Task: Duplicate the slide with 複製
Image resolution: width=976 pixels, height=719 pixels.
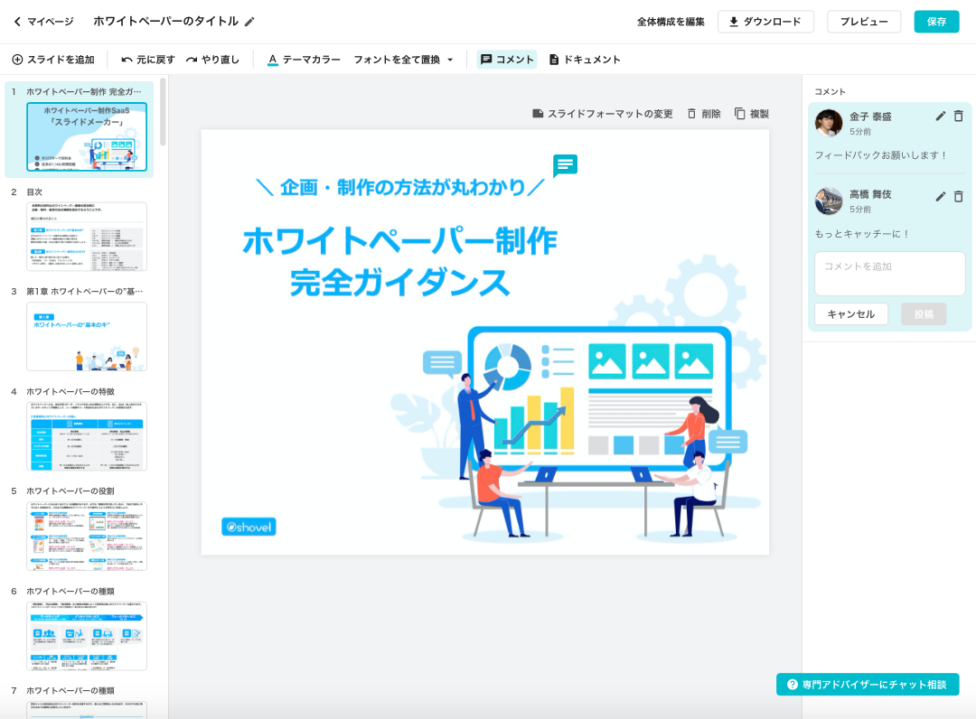Action: pos(752,114)
